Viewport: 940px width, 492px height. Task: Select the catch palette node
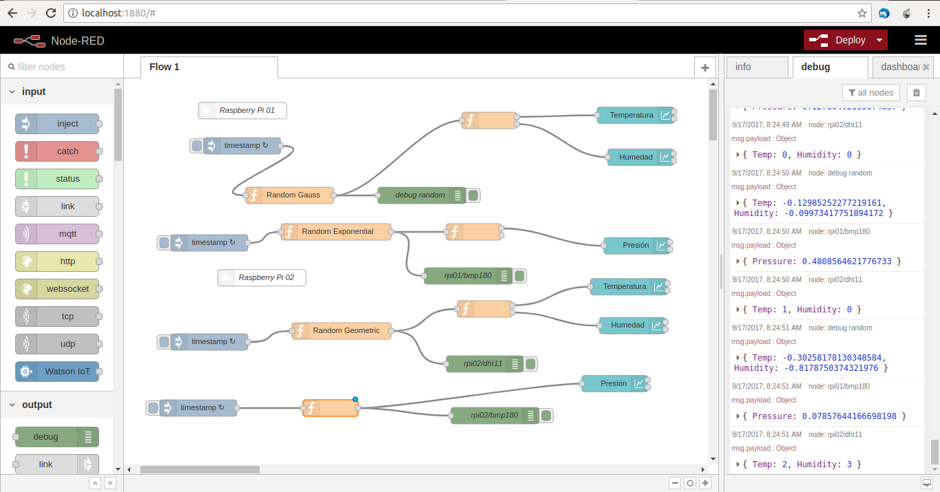tap(57, 151)
